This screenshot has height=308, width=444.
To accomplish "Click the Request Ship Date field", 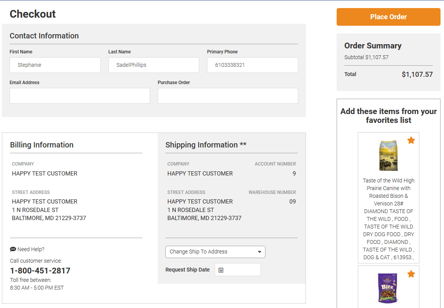I will click(242, 270).
